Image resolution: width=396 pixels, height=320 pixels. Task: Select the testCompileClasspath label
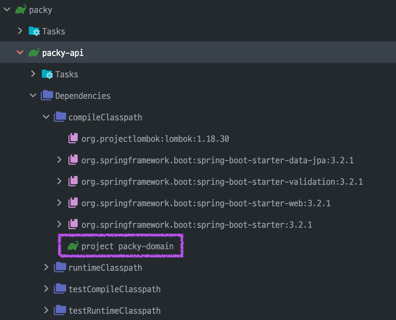tap(115, 289)
